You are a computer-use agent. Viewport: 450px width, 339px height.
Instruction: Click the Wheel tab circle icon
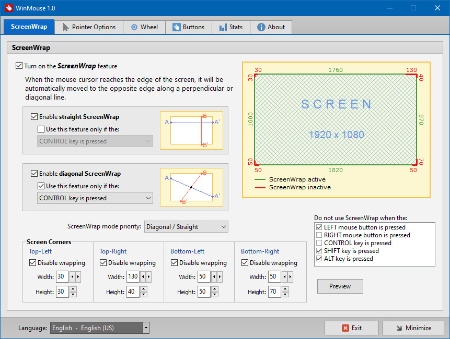point(134,27)
